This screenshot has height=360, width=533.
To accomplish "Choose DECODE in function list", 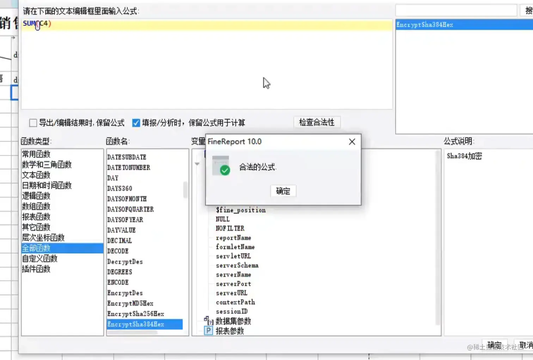I will coord(145,251).
